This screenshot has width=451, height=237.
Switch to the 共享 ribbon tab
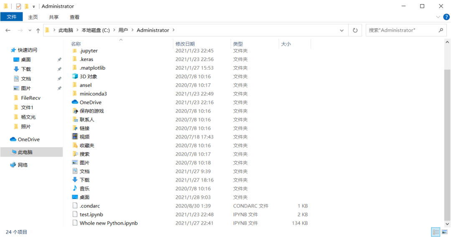point(53,17)
